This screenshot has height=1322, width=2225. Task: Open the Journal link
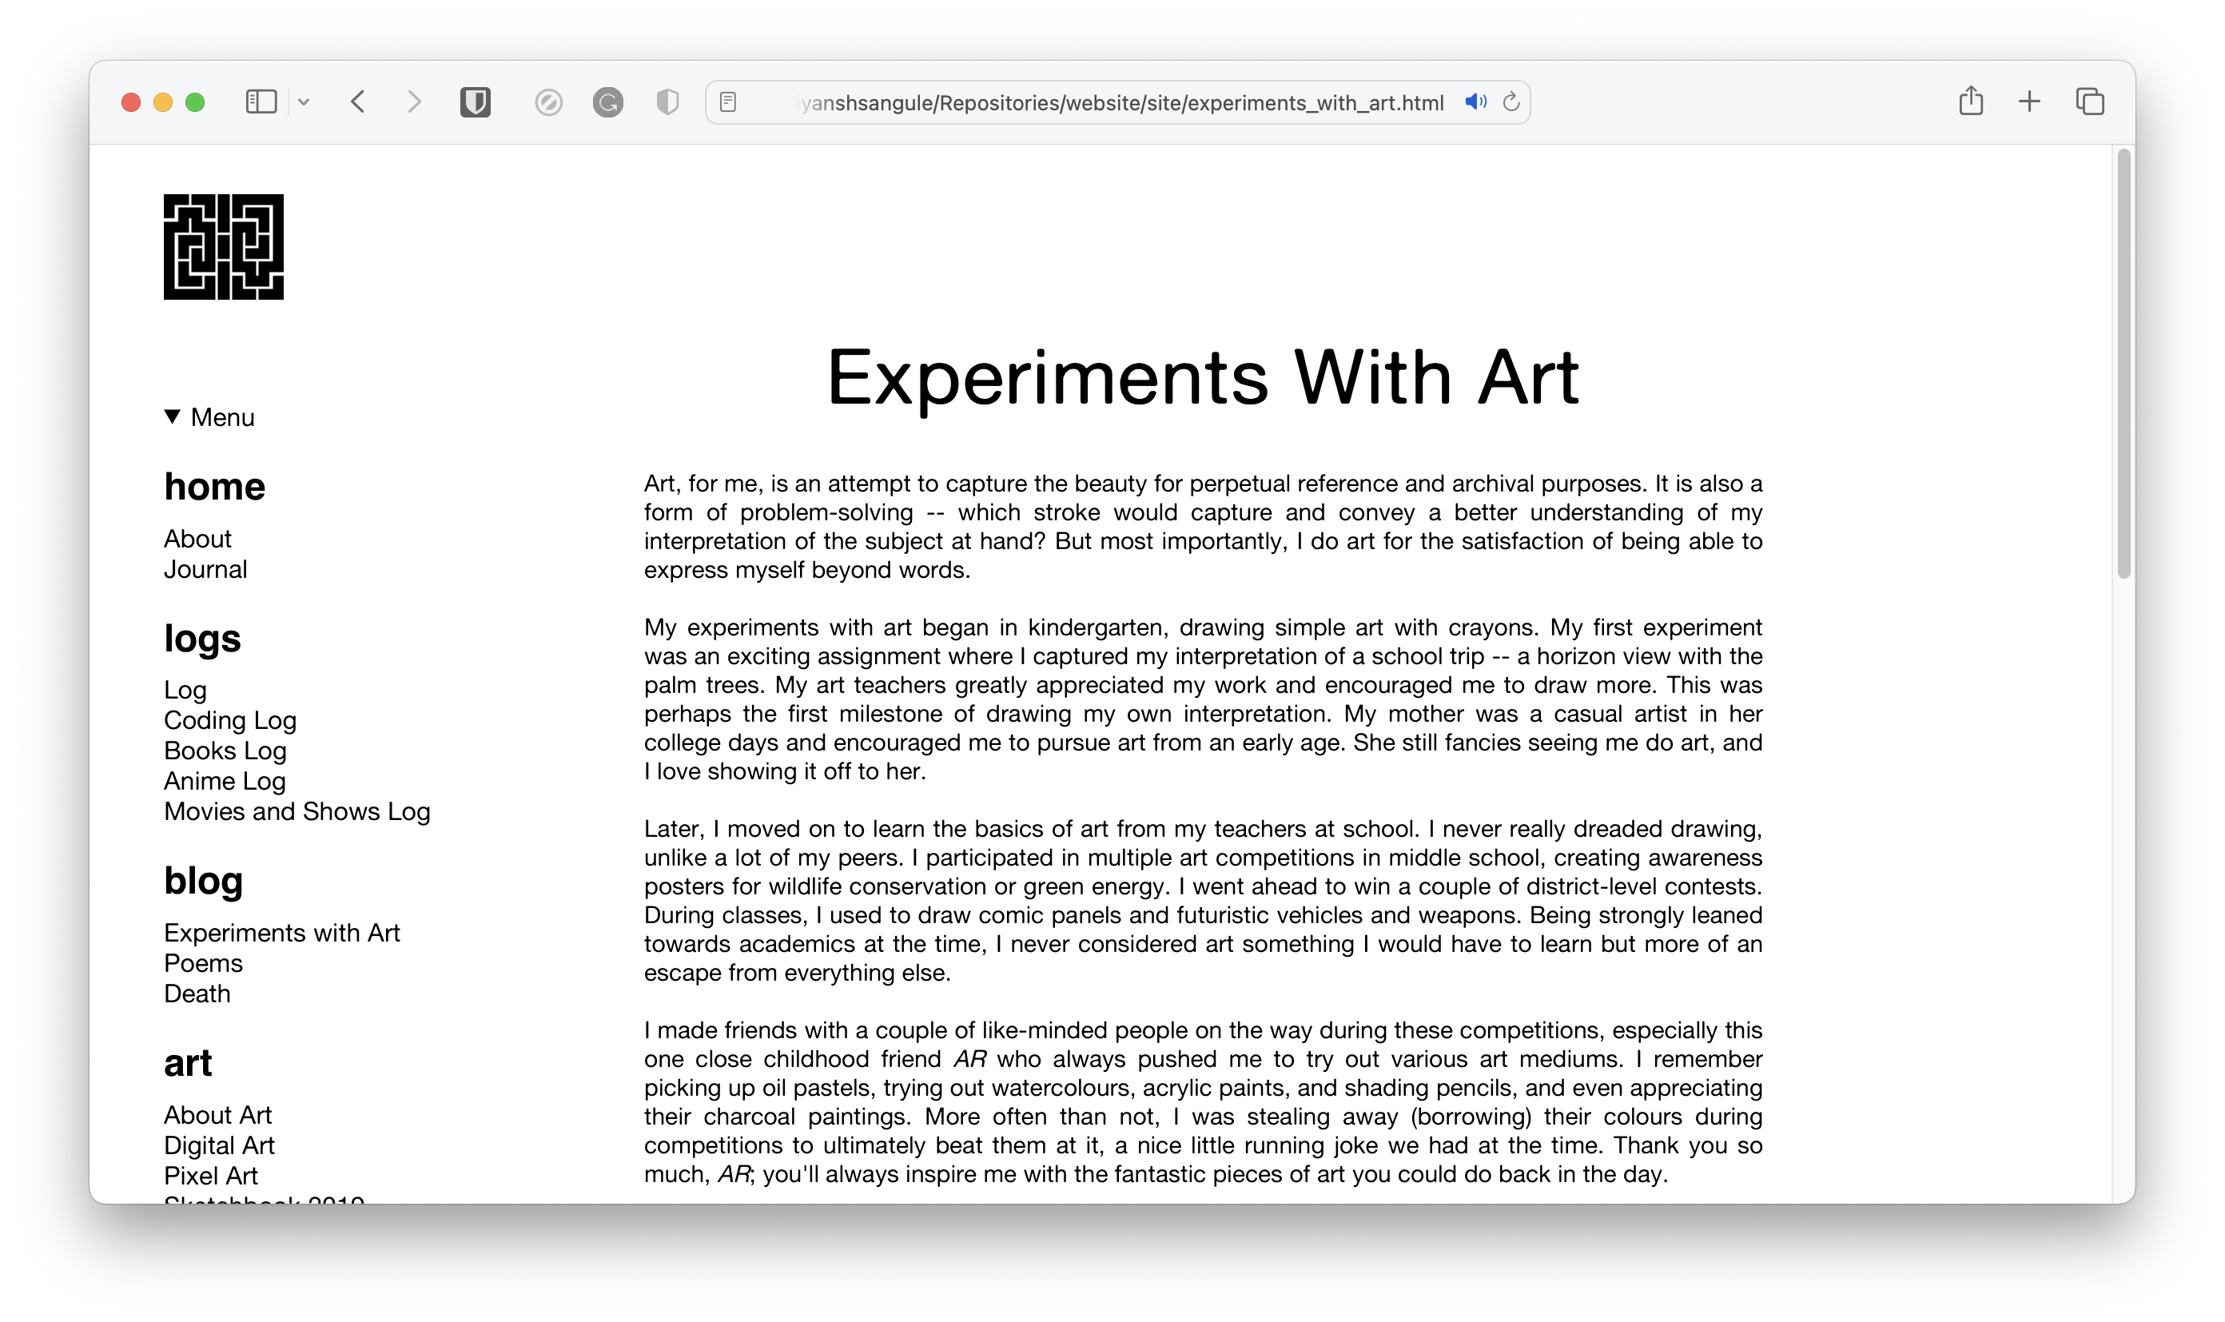point(205,569)
